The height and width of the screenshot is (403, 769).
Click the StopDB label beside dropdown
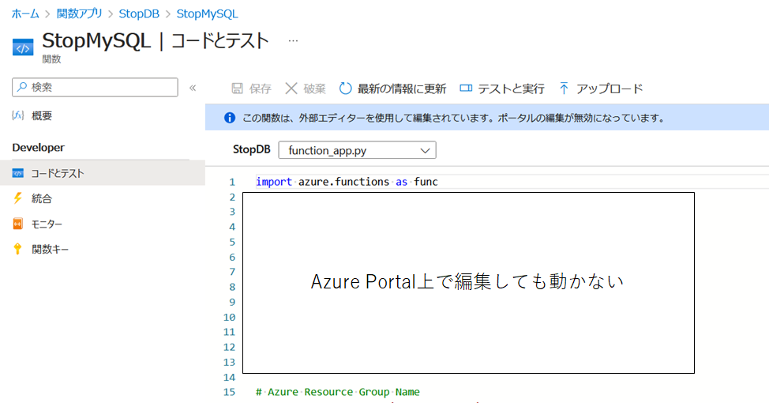[x=252, y=149]
